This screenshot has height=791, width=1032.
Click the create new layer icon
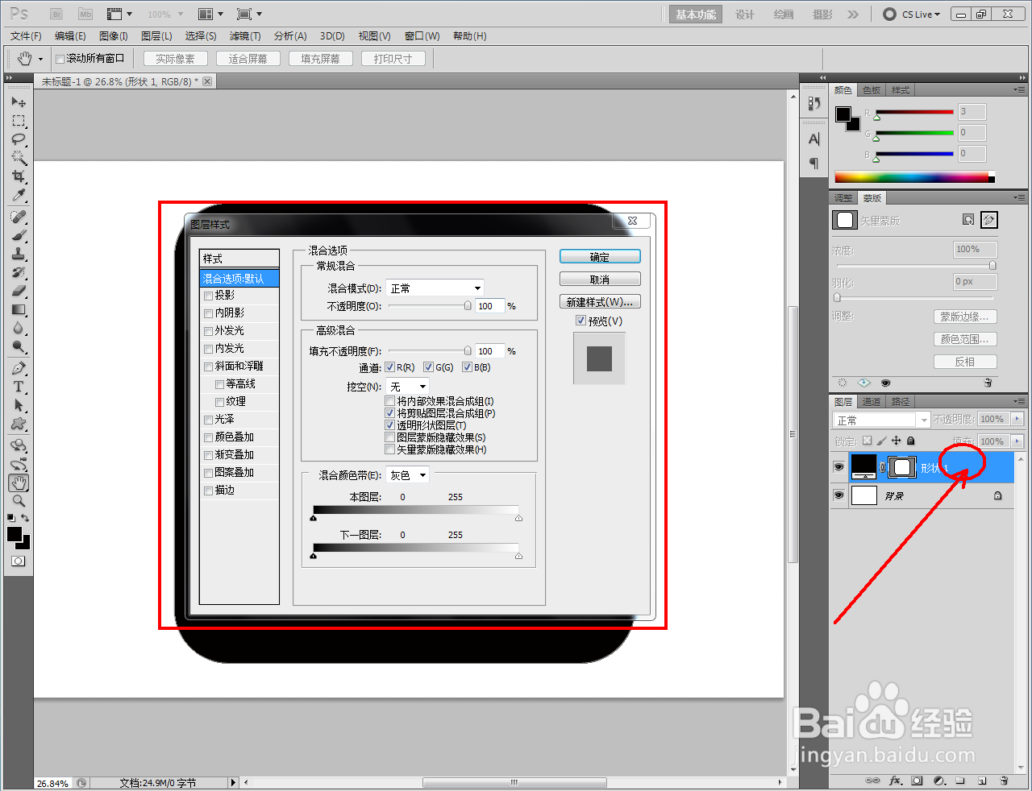(982, 781)
